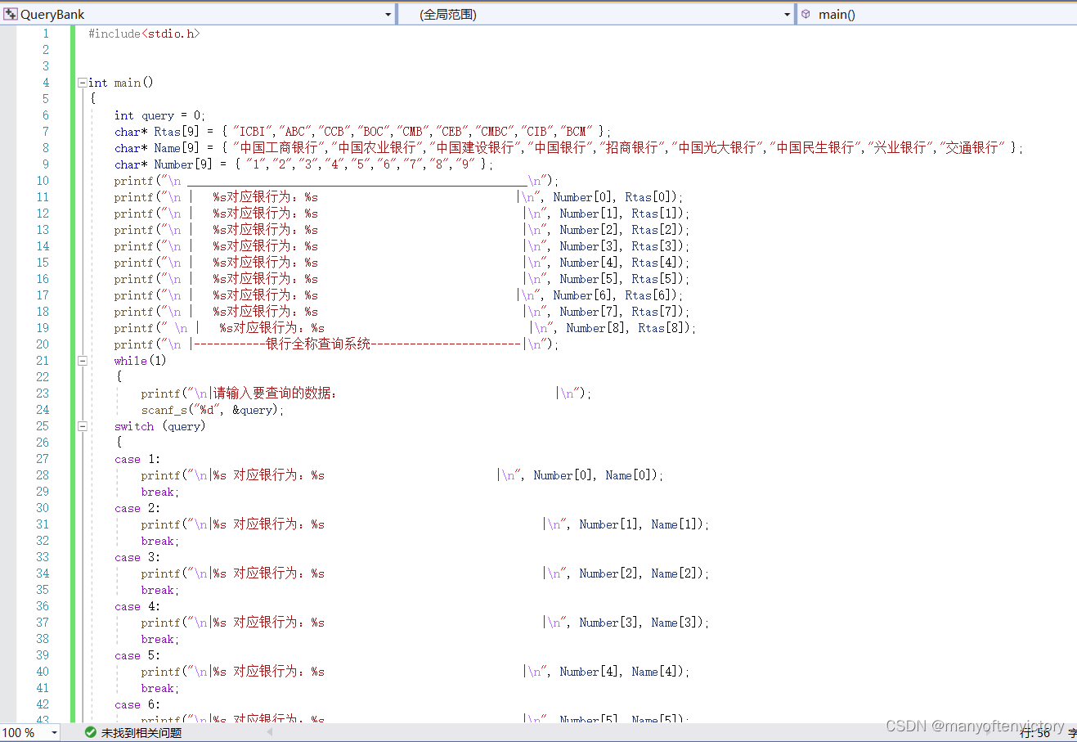1077x742 pixels.
Task: Click the case 3: label
Action: [x=137, y=557]
